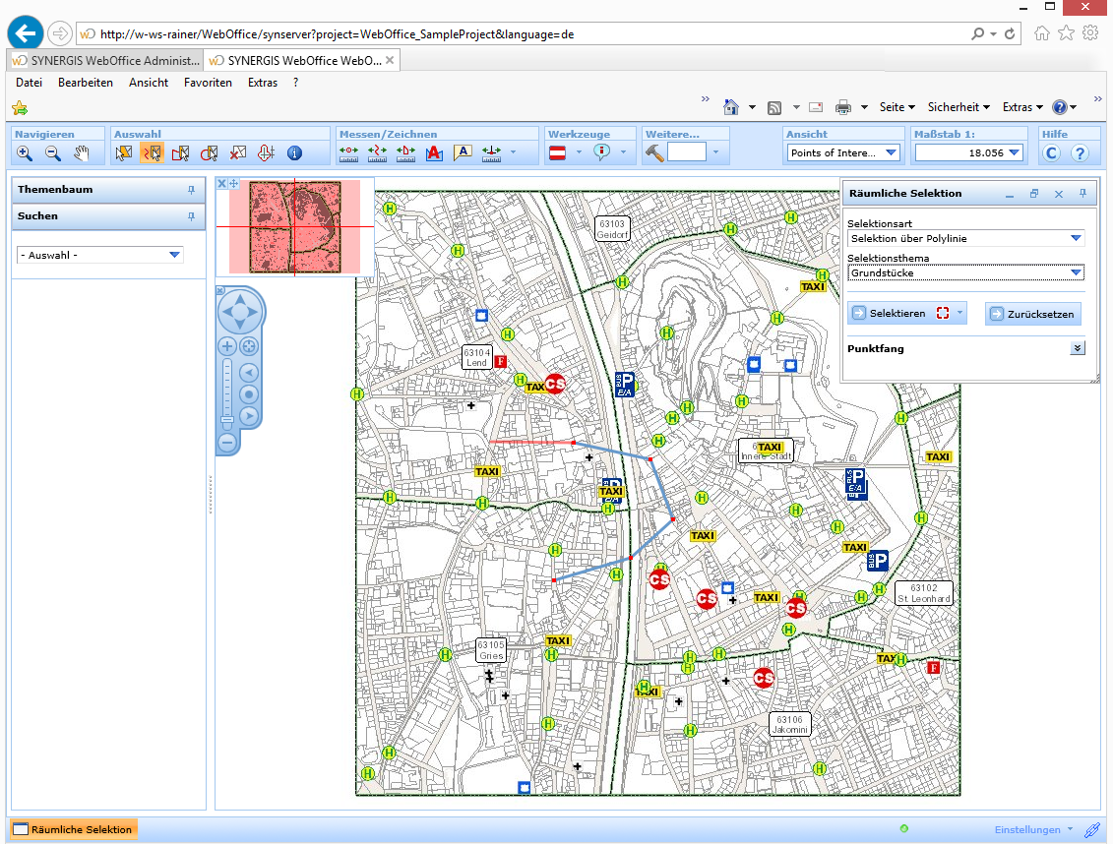Select the zoom in magnifier tool
The width and height of the screenshot is (1113, 844).
coord(25,153)
